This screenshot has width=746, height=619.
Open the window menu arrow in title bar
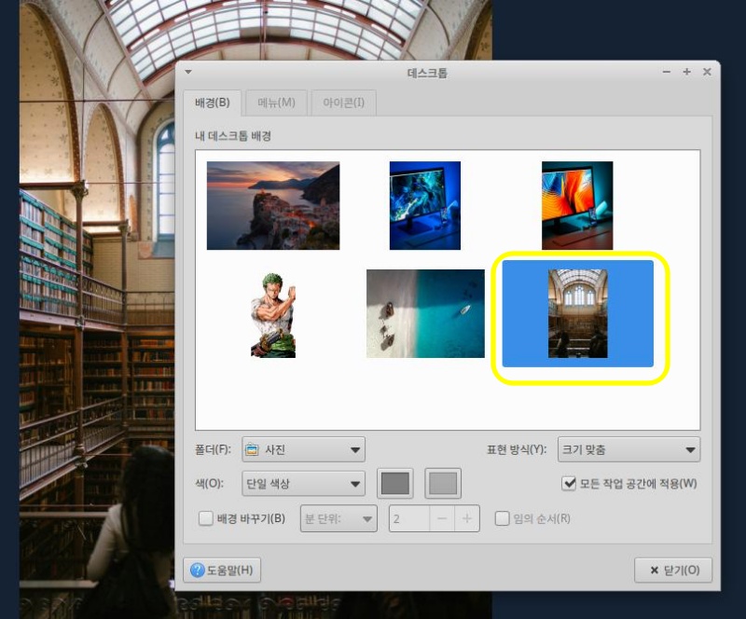(x=188, y=72)
